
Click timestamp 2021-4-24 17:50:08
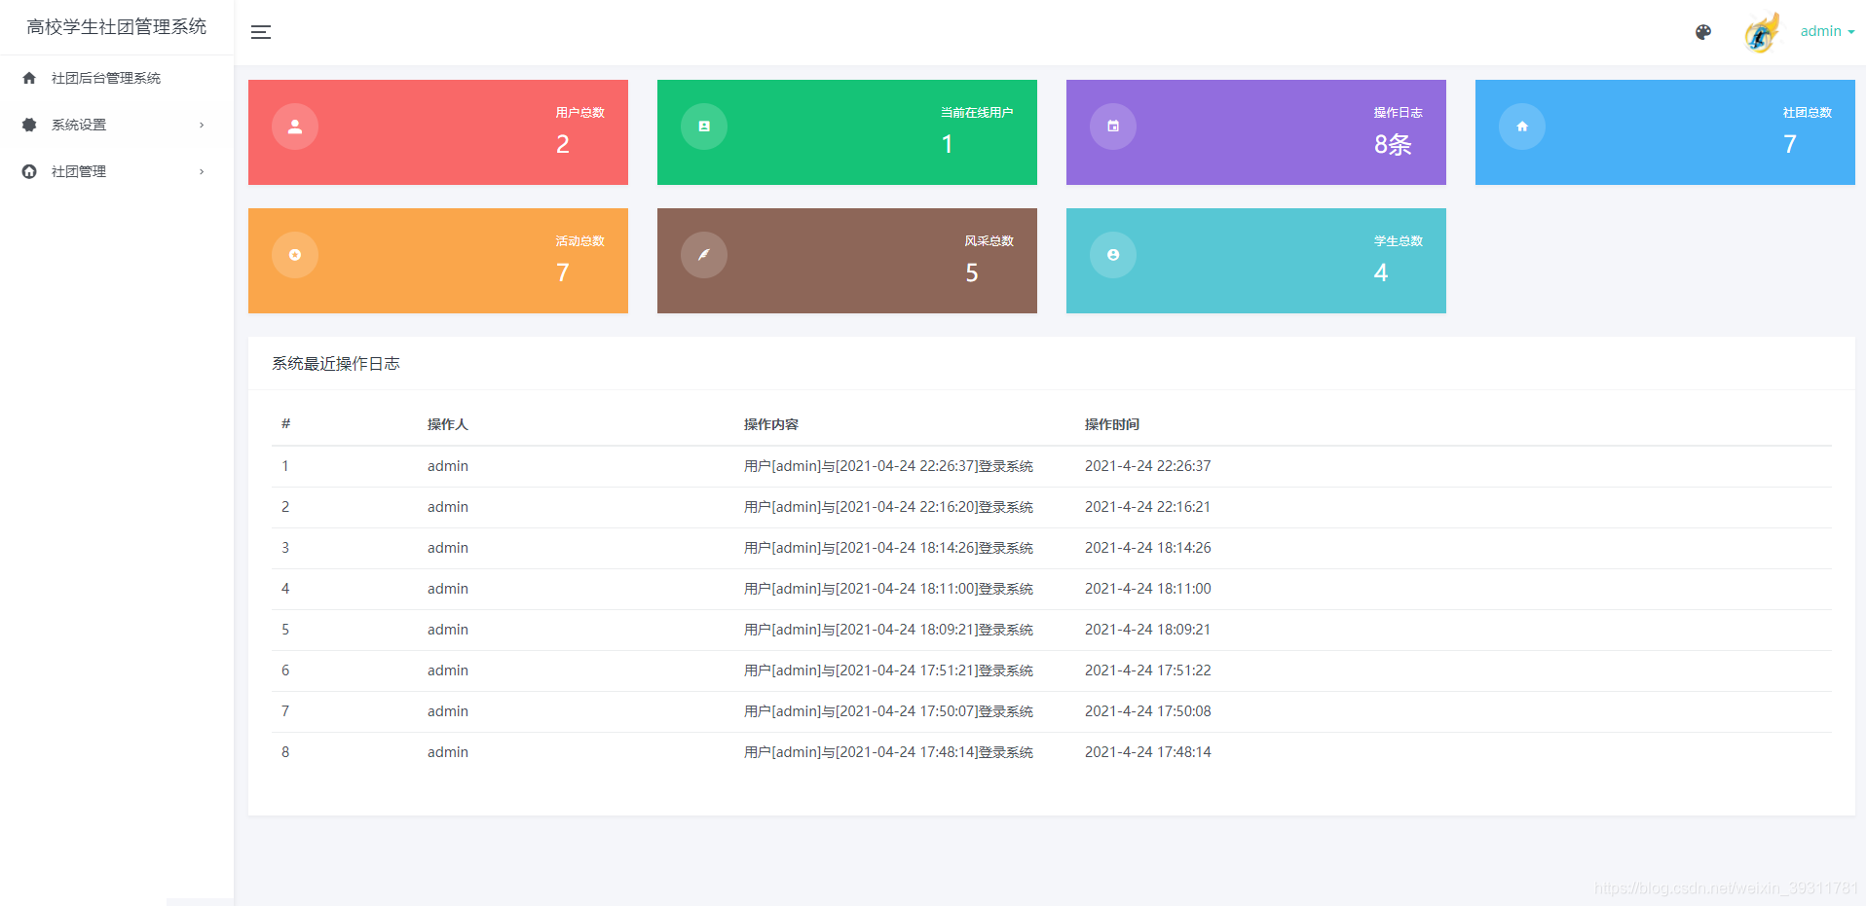[1148, 711]
